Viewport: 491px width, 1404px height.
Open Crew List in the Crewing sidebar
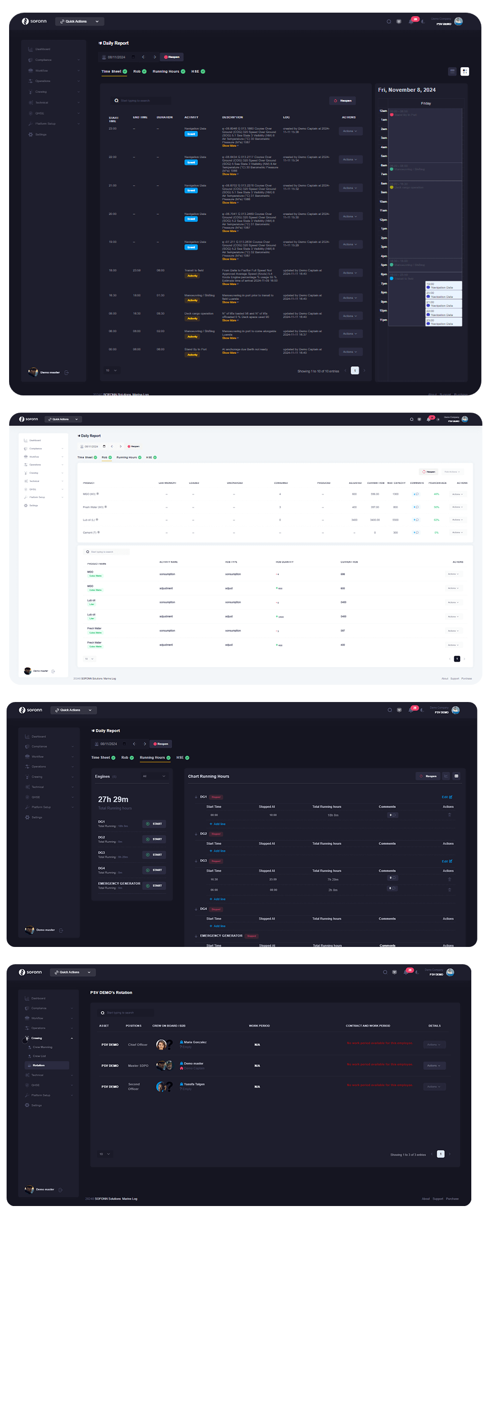[39, 1056]
